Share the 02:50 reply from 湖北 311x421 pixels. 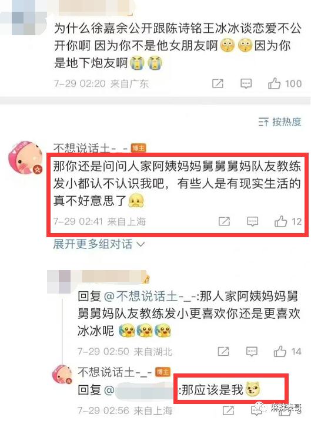pyautogui.click(x=223, y=351)
